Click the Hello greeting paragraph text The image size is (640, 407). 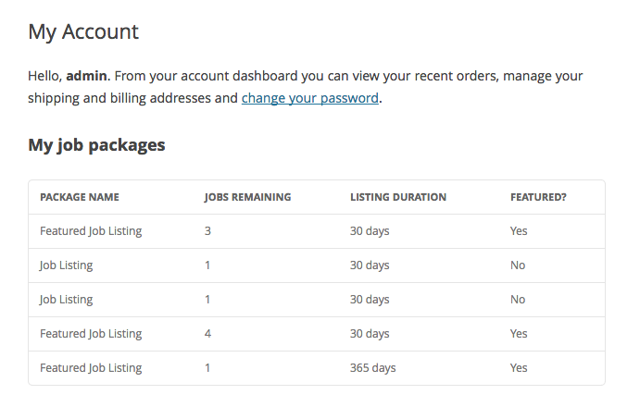[x=306, y=87]
